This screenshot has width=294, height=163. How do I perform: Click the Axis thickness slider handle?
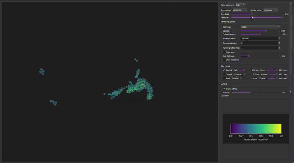point(249,56)
